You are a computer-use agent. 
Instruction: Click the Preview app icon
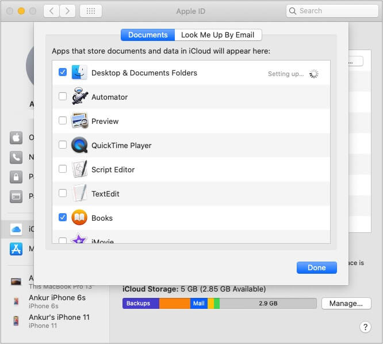point(79,120)
